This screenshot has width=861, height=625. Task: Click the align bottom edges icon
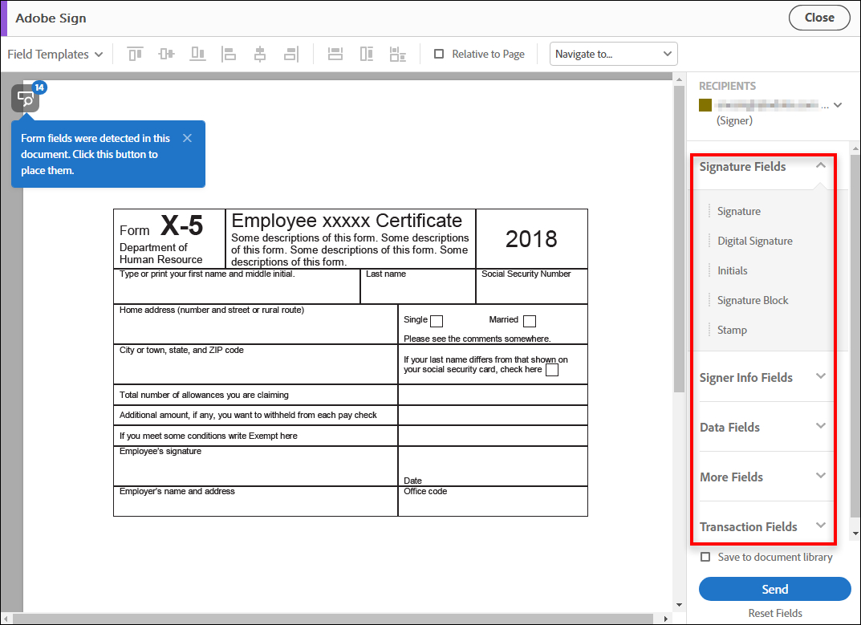tap(197, 54)
